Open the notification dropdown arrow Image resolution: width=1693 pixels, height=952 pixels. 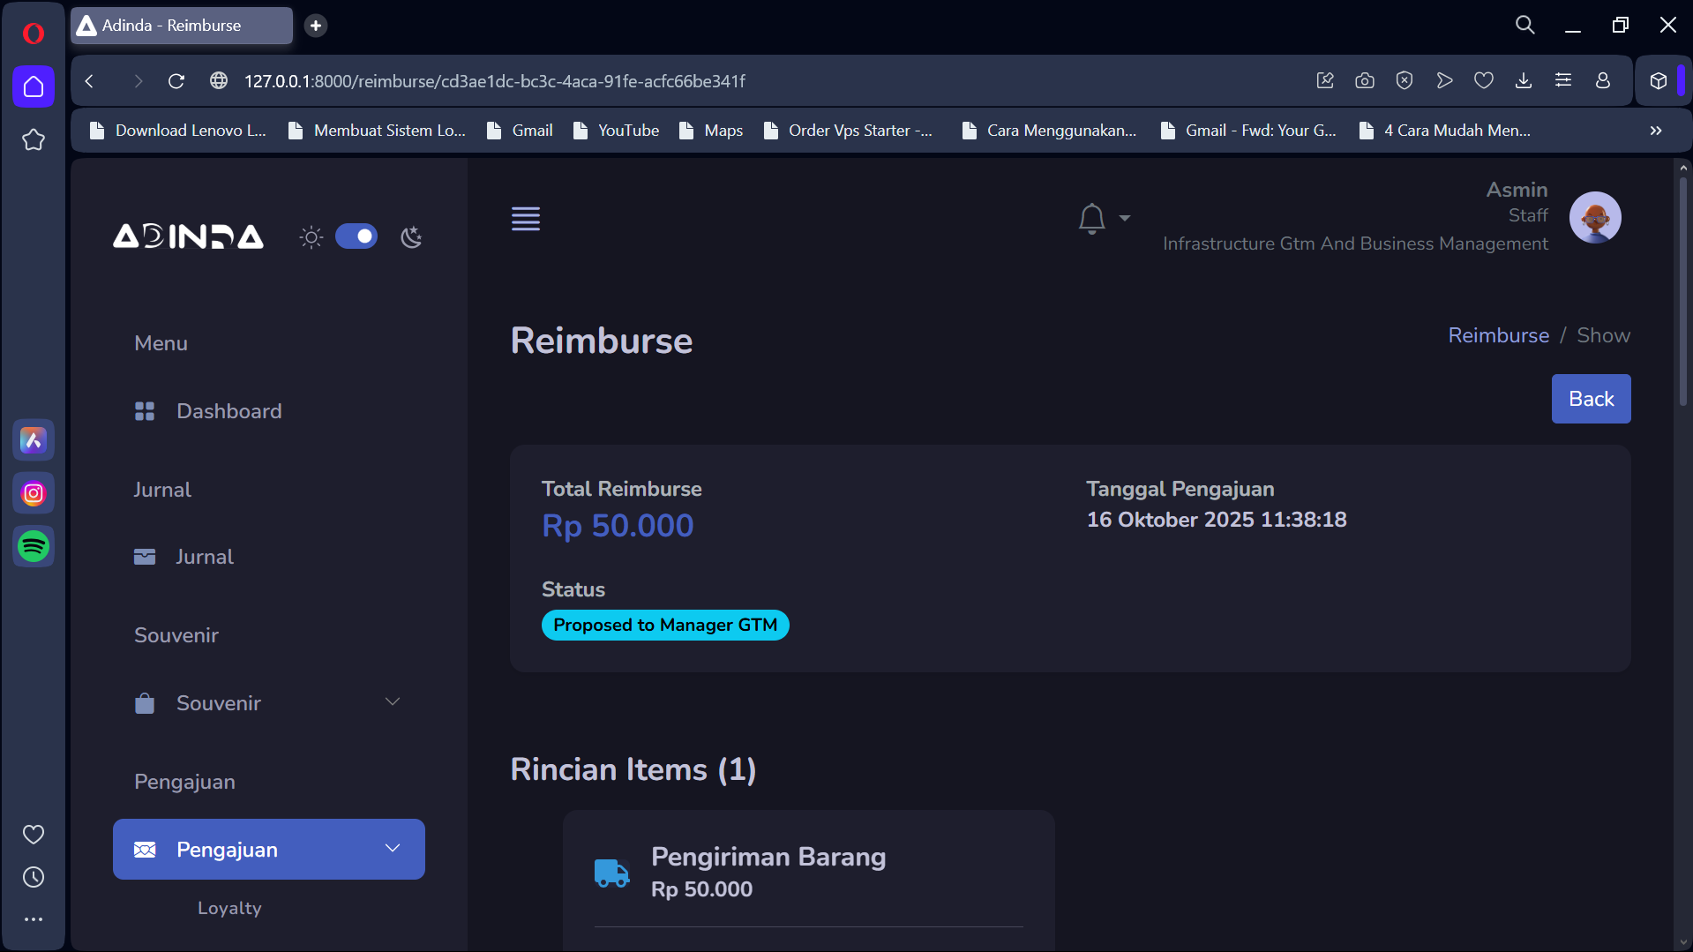point(1124,218)
